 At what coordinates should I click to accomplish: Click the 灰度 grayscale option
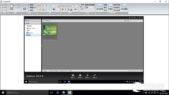point(105,5)
